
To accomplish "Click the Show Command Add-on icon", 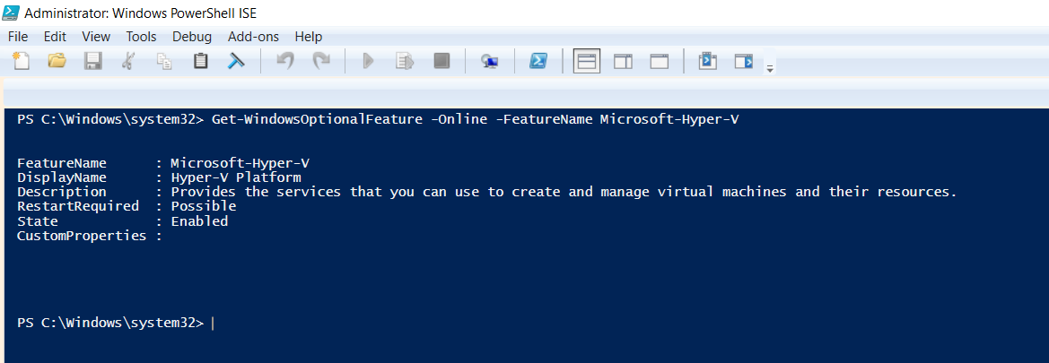I will click(x=744, y=62).
